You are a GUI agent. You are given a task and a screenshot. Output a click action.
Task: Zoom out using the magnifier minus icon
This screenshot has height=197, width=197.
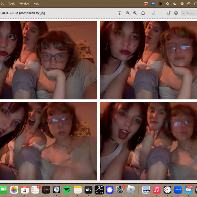127,13
